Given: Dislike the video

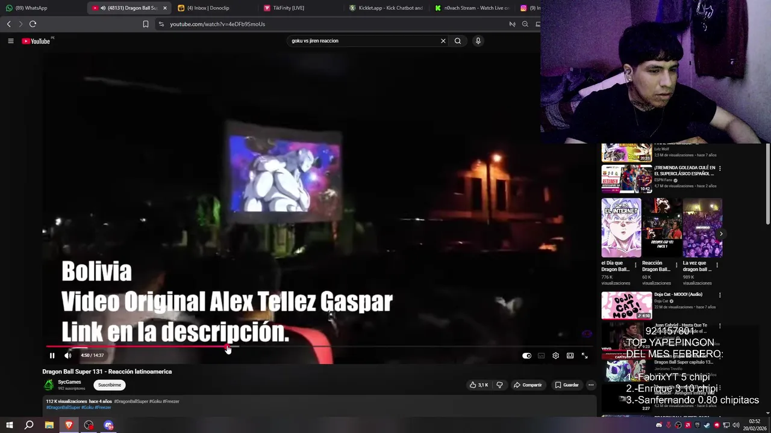Looking at the screenshot, I should (x=499, y=385).
